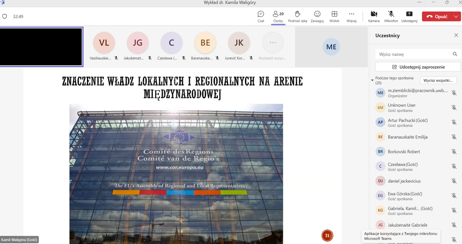Leave the meeting with Opuść
Image resolution: width=462 pixels, height=244 pixels.
pyautogui.click(x=437, y=17)
